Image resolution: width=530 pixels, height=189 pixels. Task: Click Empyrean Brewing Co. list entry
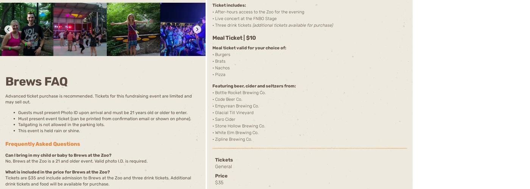click(237, 106)
